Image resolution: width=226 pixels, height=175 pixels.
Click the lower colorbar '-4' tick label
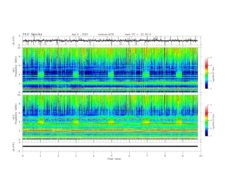tap(211, 113)
